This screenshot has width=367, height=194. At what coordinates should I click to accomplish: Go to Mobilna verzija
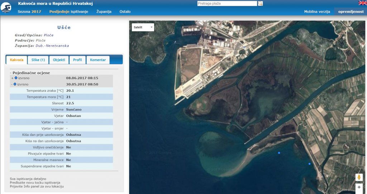[317, 11]
